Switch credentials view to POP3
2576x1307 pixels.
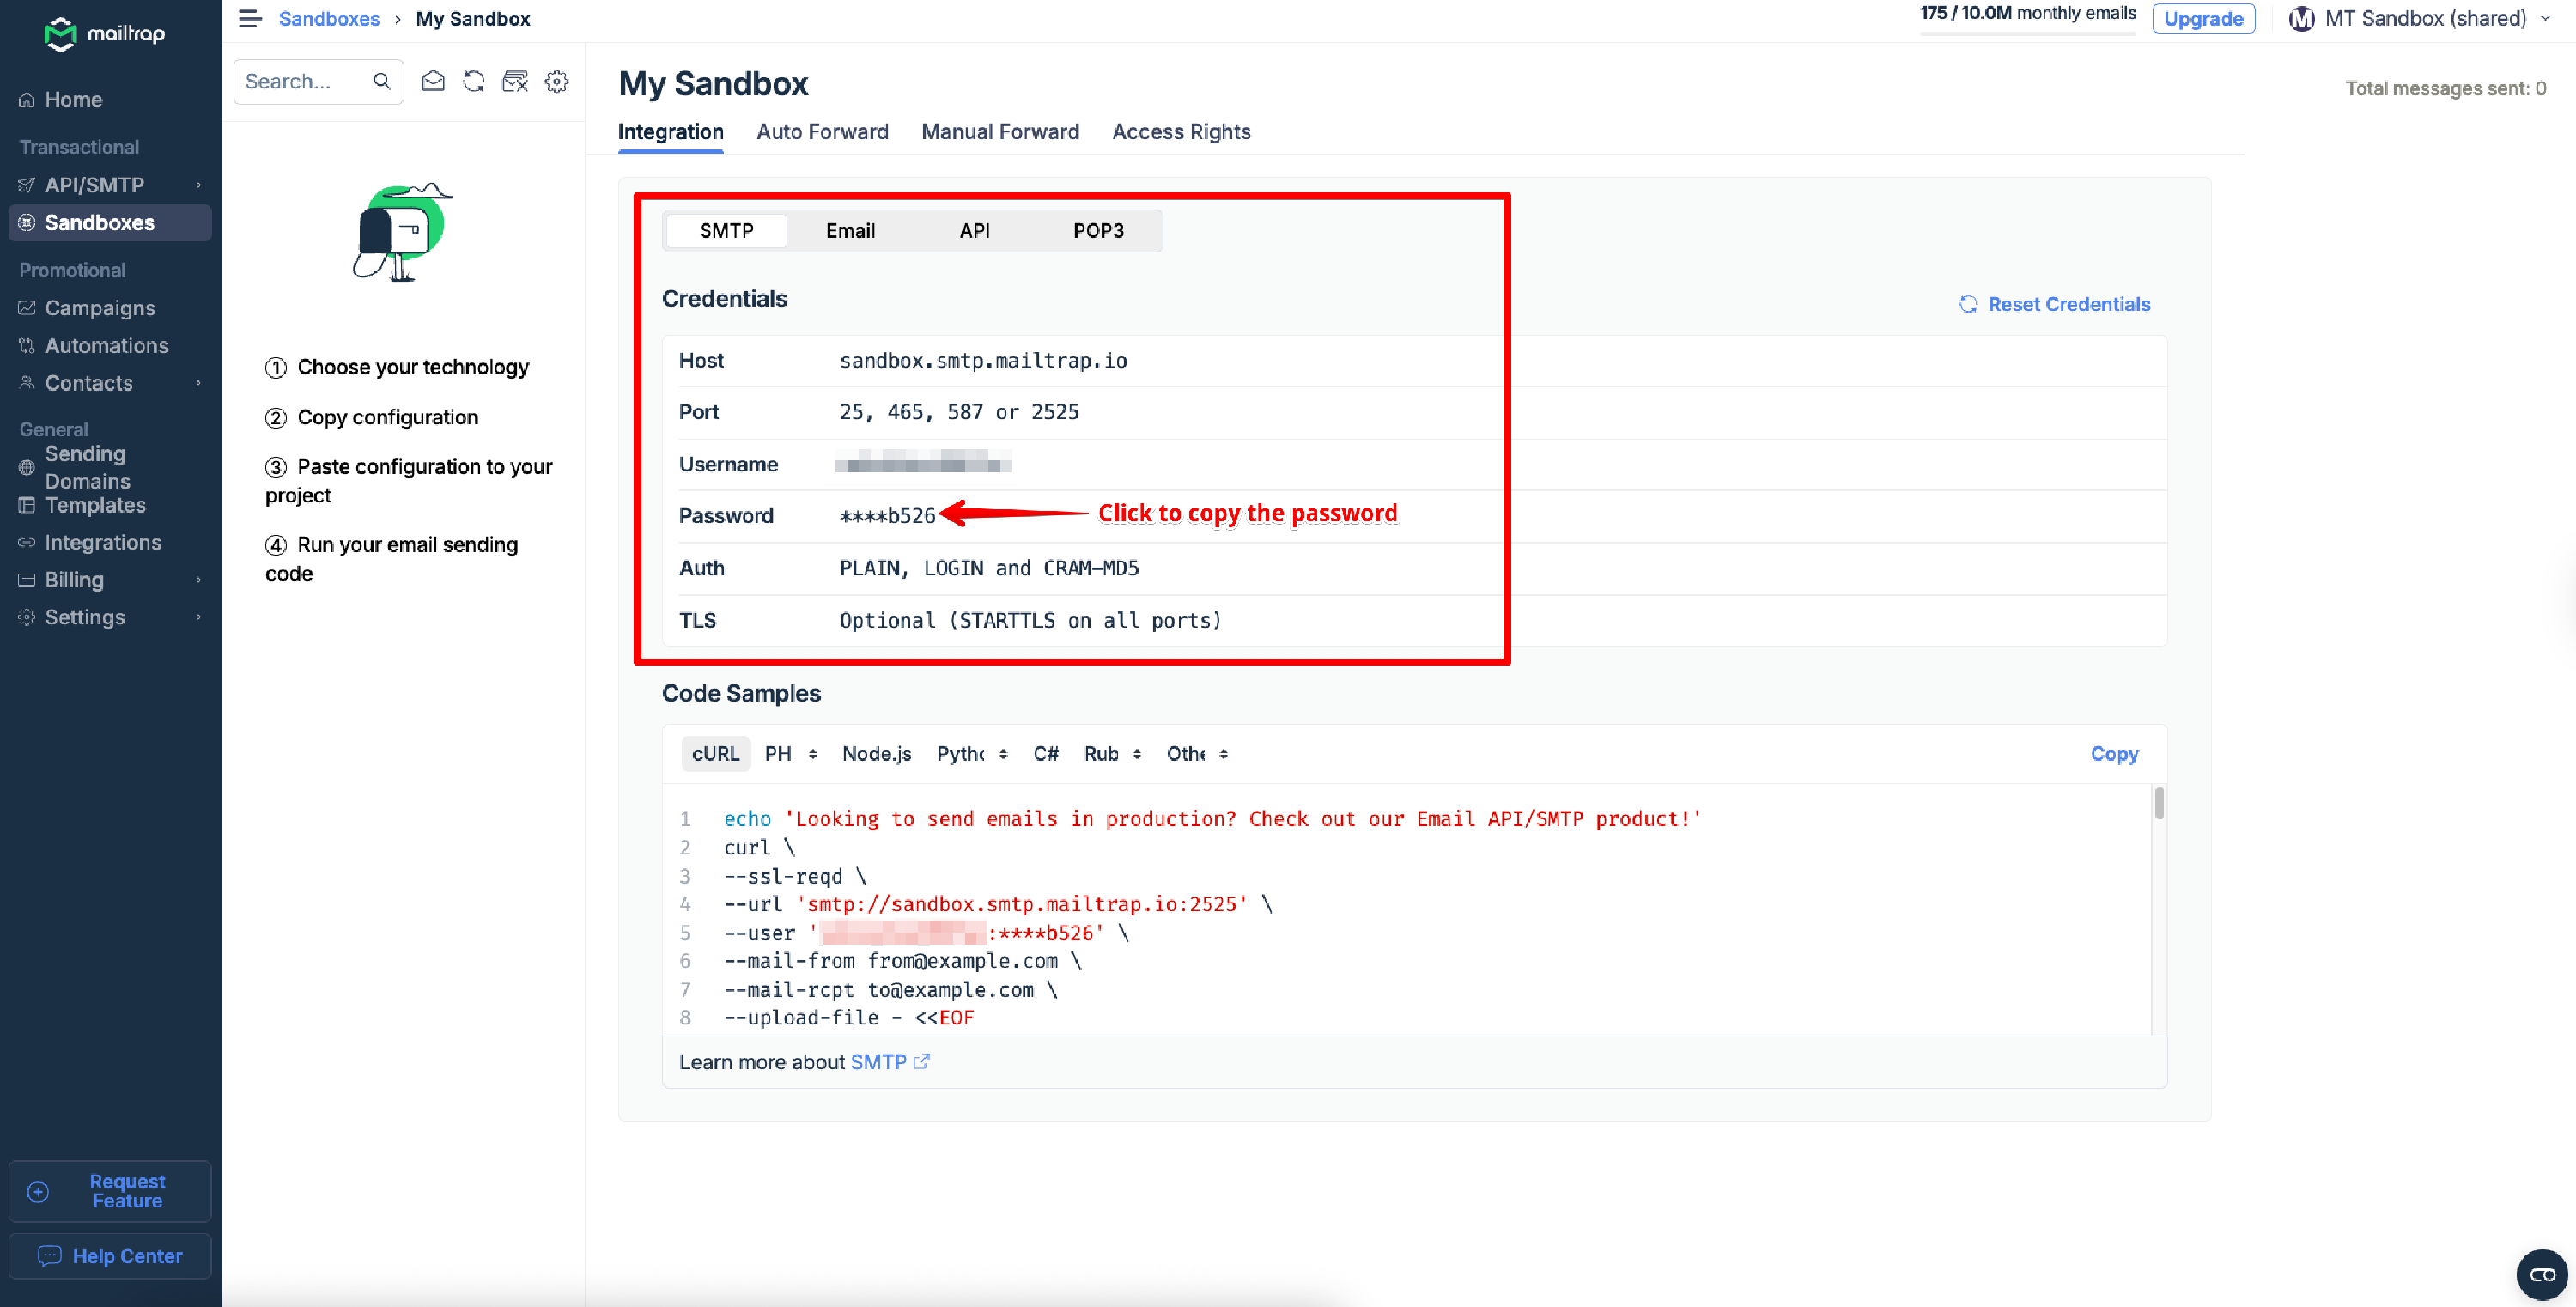coord(1098,231)
